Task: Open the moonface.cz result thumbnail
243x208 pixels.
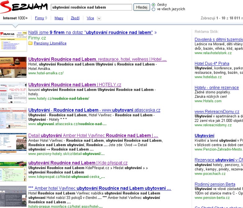Action: 13,197
